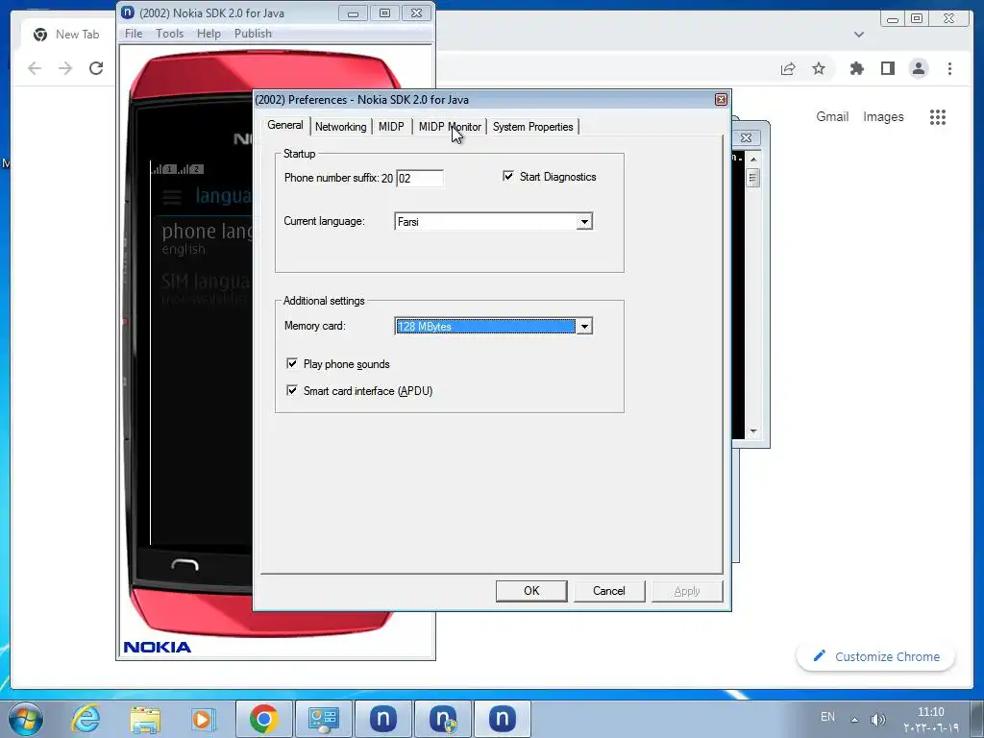Reload the Chrome page
The height and width of the screenshot is (738, 984).
(96, 68)
